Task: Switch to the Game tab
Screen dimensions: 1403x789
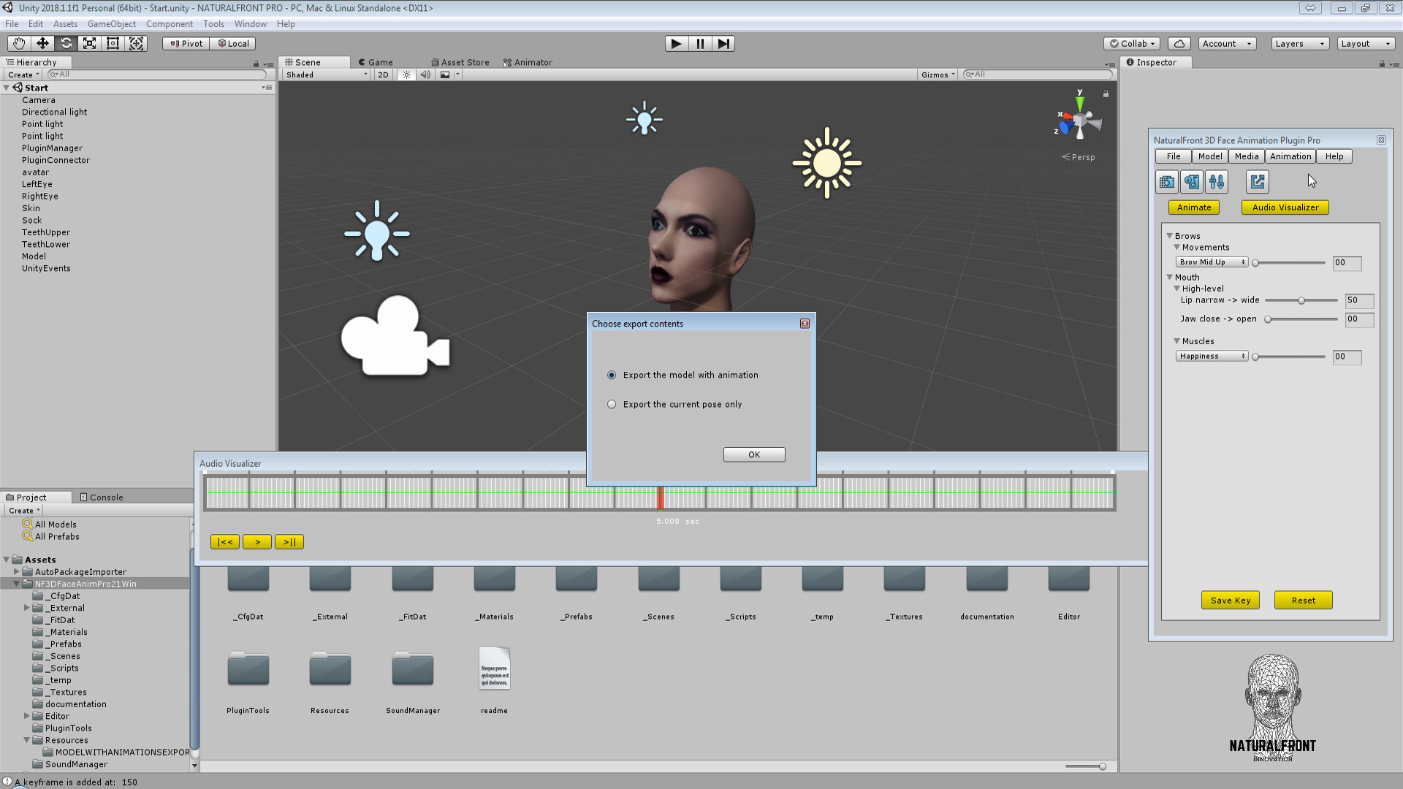Action: coord(376,61)
